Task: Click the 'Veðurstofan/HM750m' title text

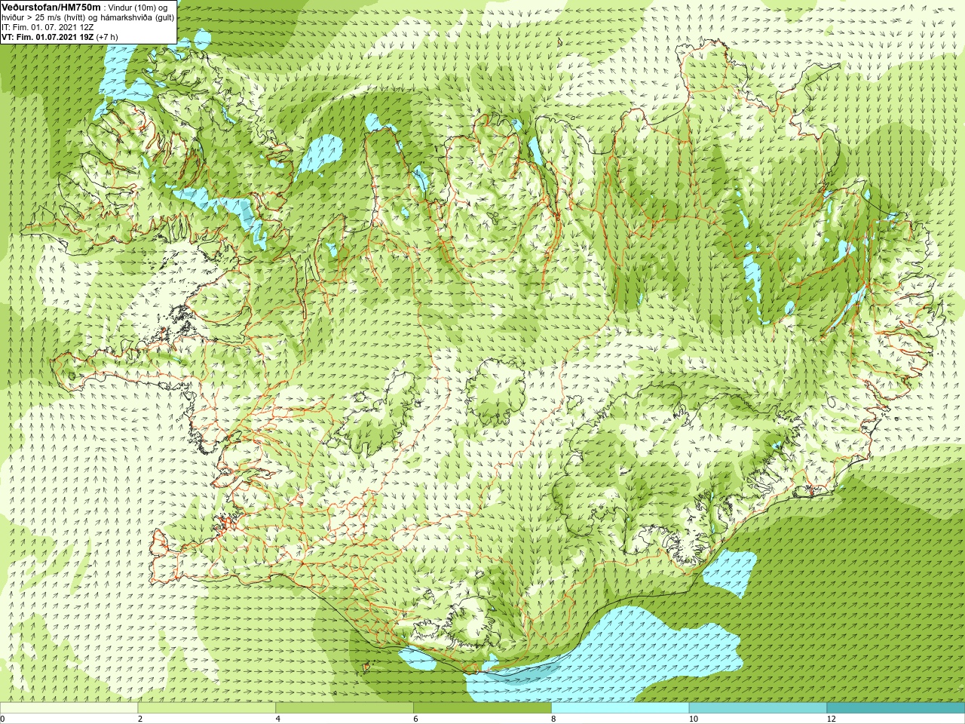Action: tap(51, 7)
